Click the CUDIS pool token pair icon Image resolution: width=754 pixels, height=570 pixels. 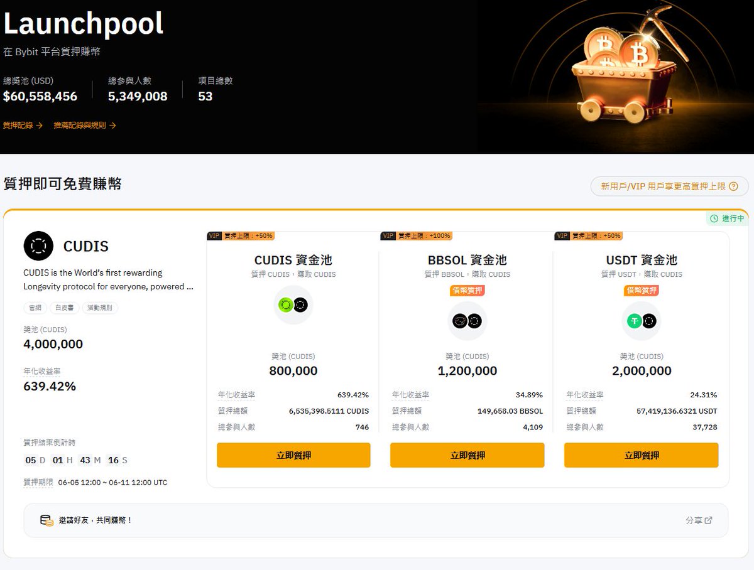[293, 304]
